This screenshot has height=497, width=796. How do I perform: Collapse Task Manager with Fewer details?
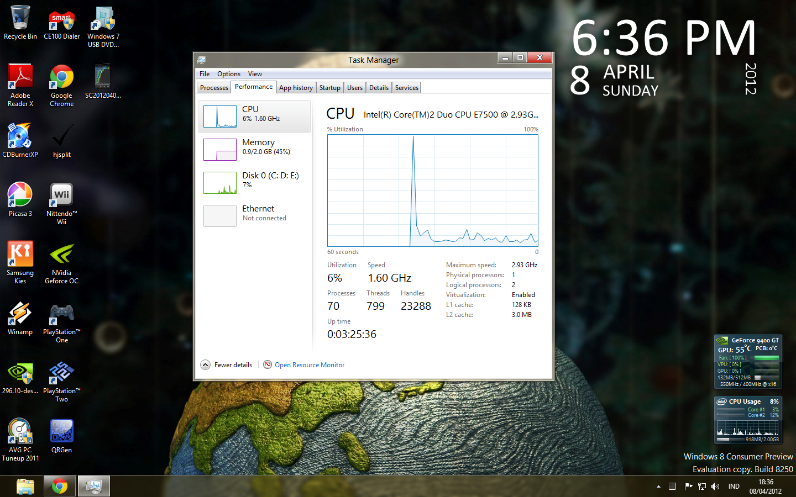pyautogui.click(x=227, y=364)
